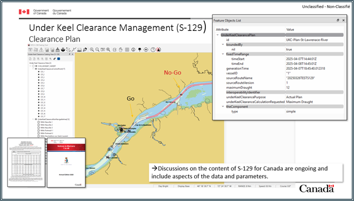The image size is (354, 201).
Task: Click the info circle query icon
Action: click(133, 50)
